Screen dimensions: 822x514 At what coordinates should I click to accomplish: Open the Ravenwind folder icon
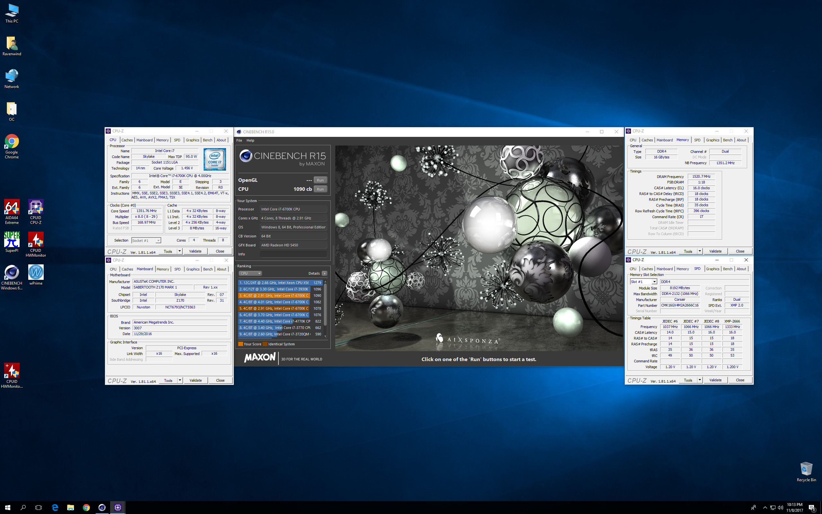tap(12, 46)
